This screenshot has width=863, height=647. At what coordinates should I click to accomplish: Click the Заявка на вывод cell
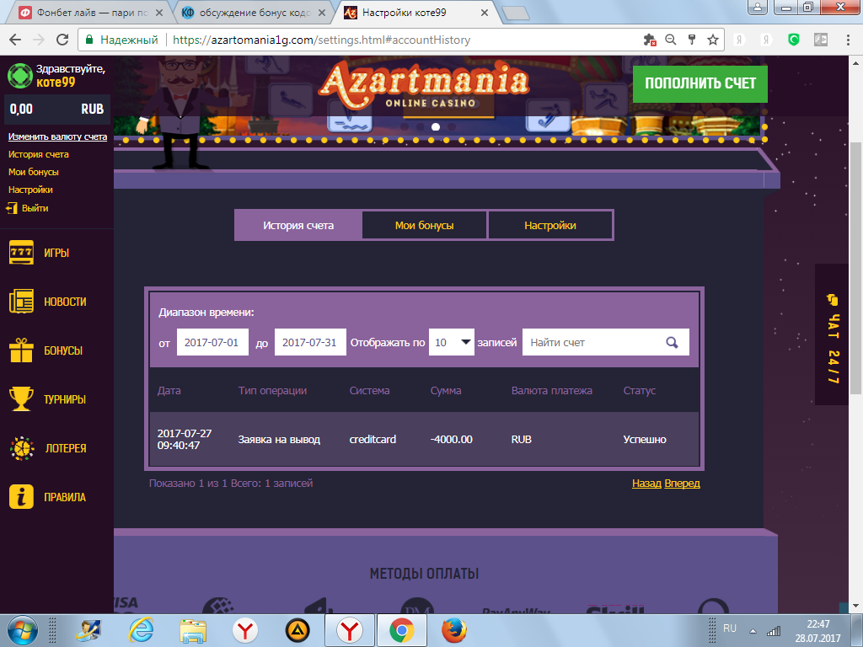tap(279, 439)
